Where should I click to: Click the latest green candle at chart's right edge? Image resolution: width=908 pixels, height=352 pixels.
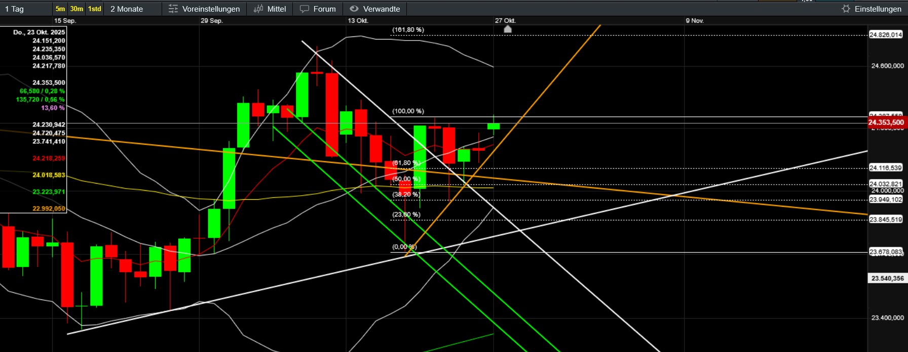[494, 126]
